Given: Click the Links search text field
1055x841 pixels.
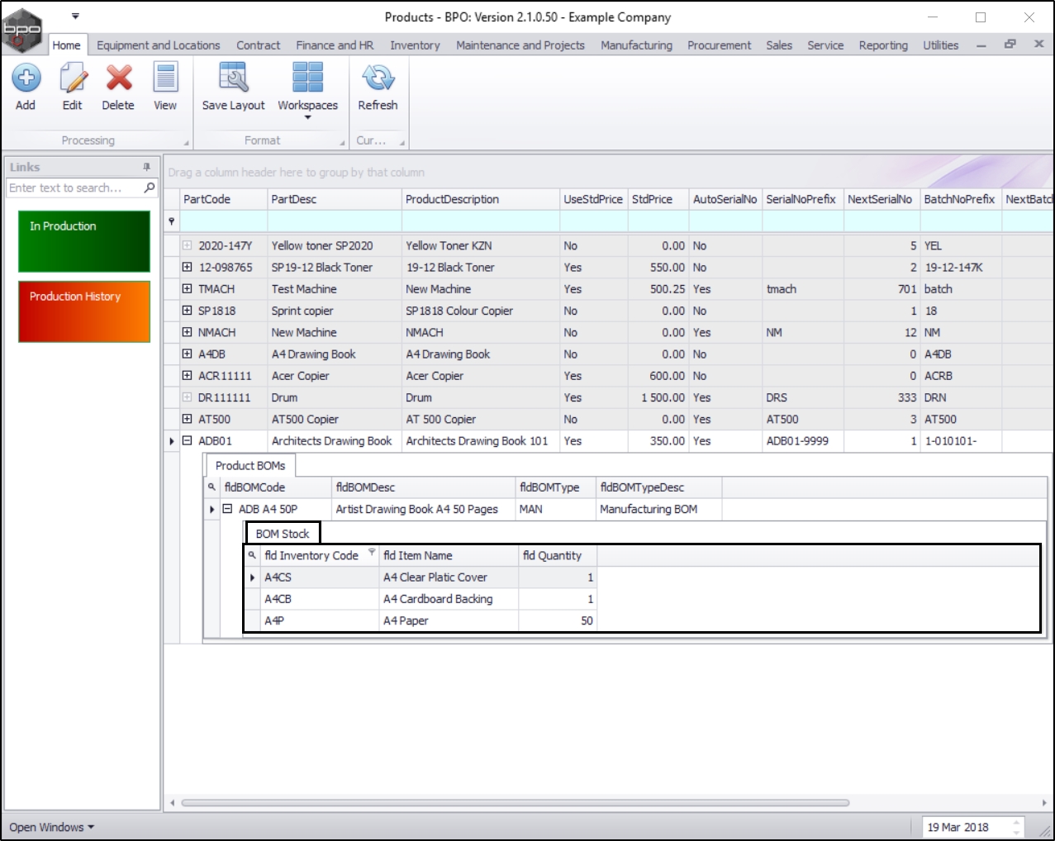Looking at the screenshot, I should pyautogui.click(x=73, y=188).
